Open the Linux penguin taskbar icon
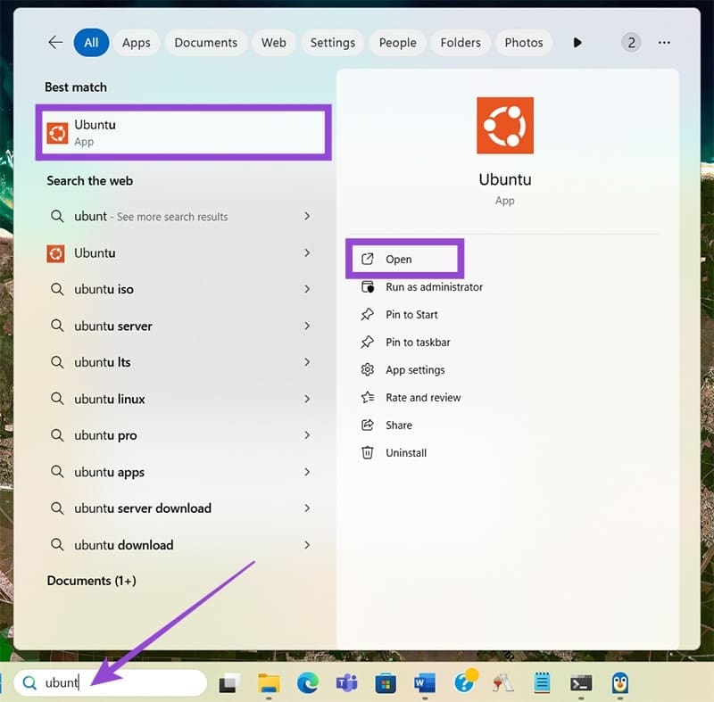The image size is (714, 702). [619, 683]
